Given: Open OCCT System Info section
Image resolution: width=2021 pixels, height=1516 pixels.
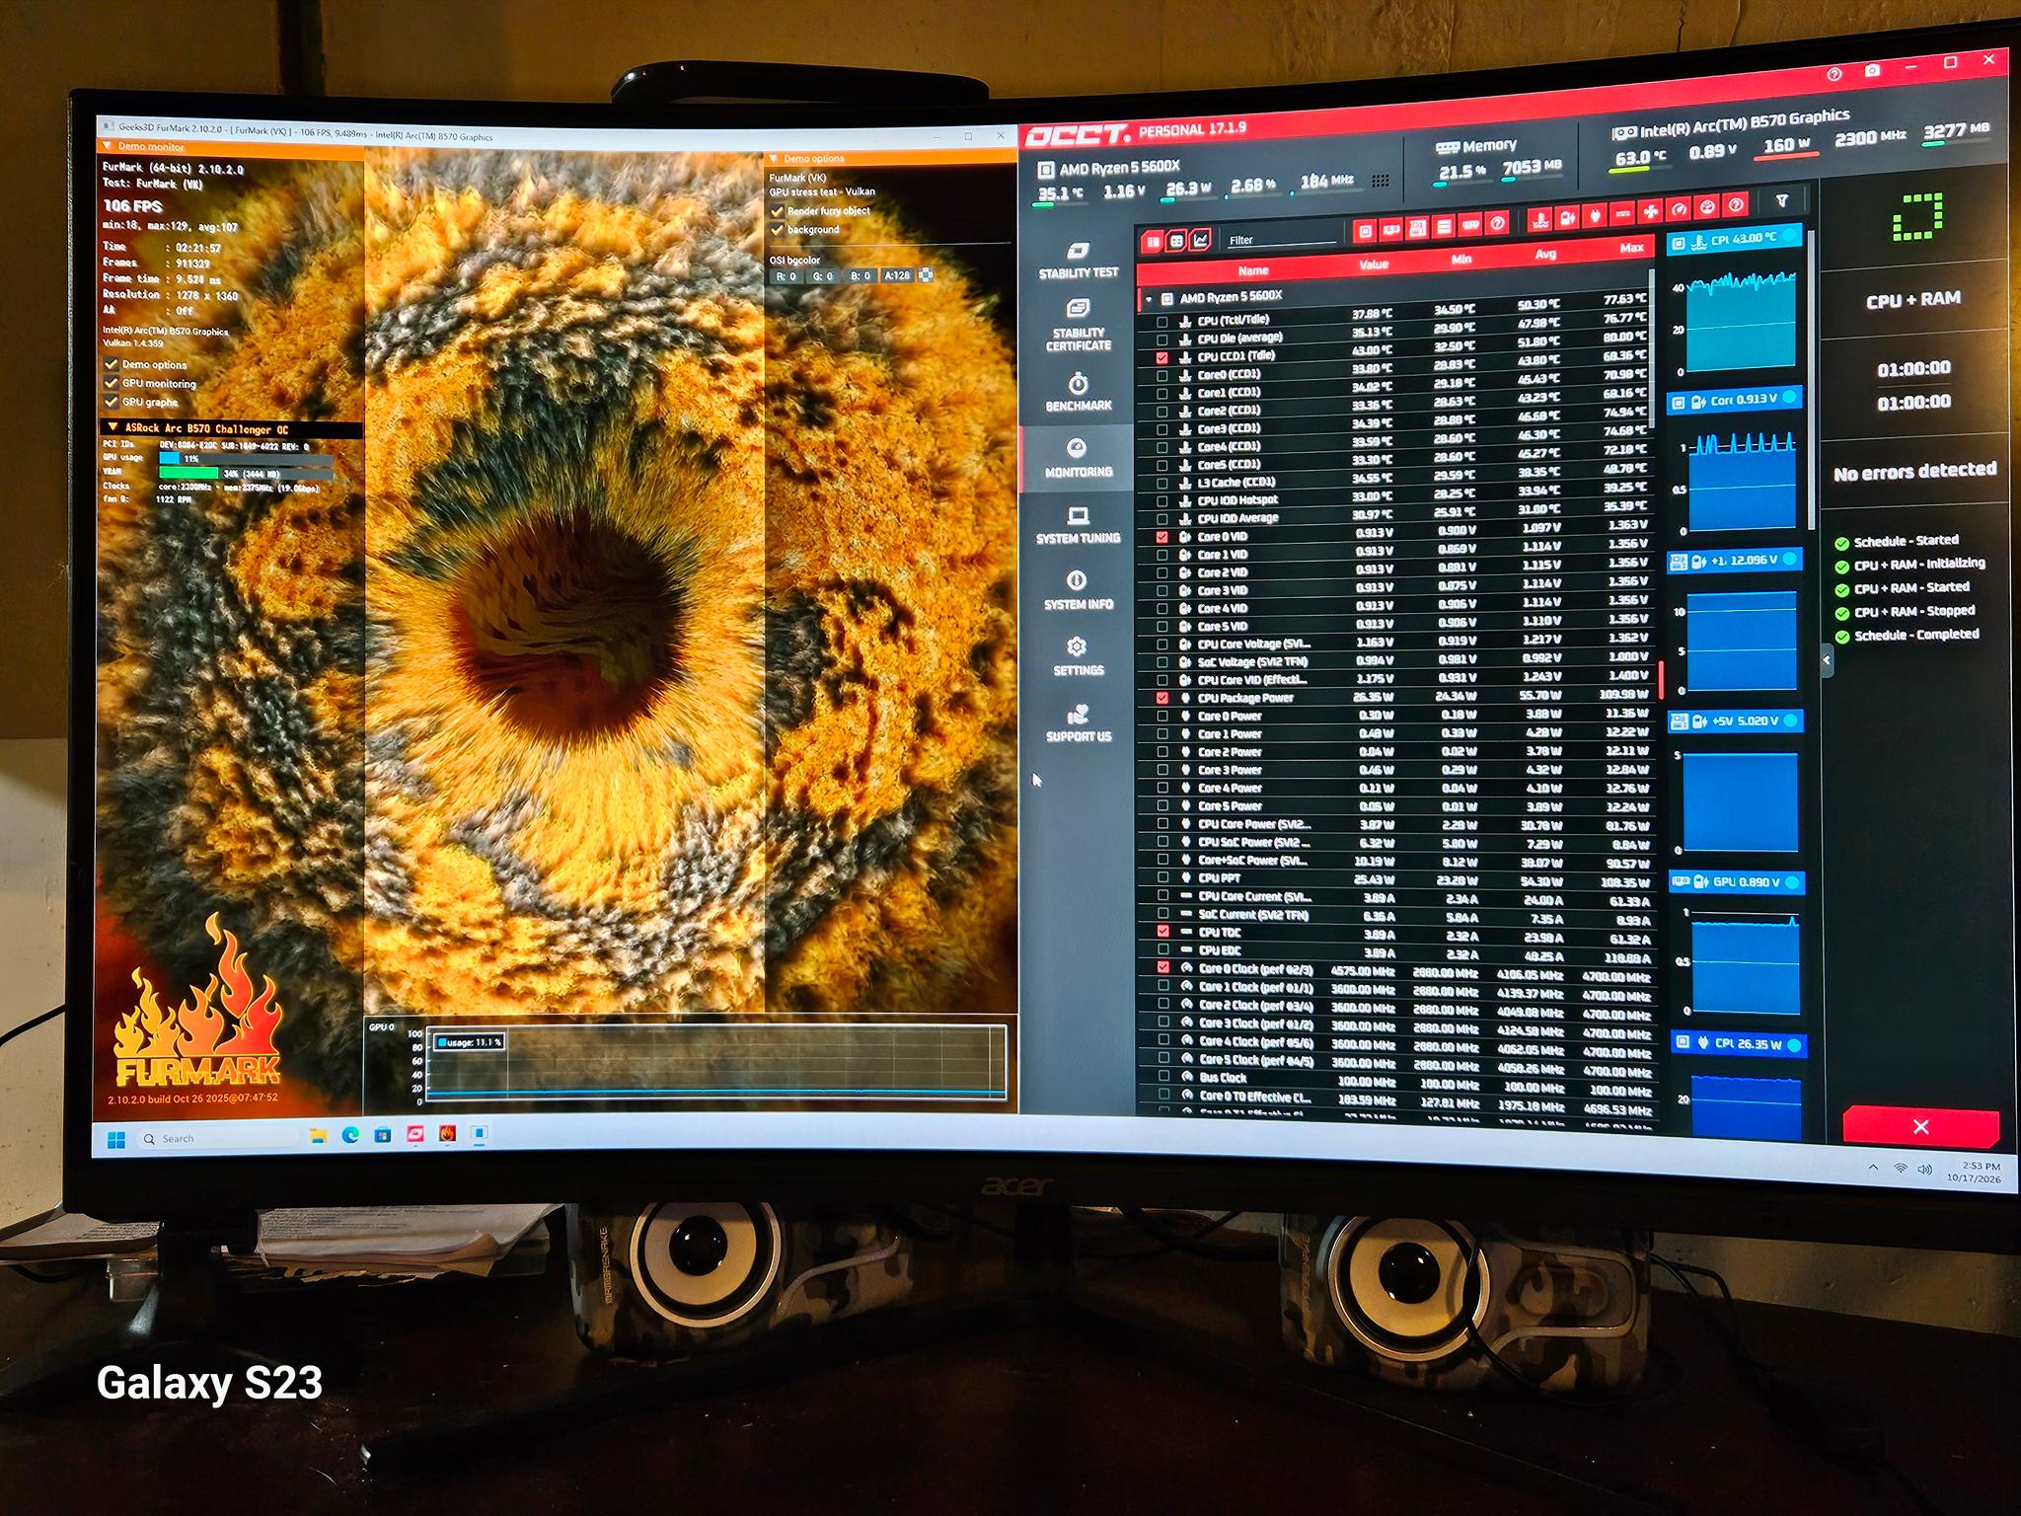Looking at the screenshot, I should pyautogui.click(x=1078, y=590).
